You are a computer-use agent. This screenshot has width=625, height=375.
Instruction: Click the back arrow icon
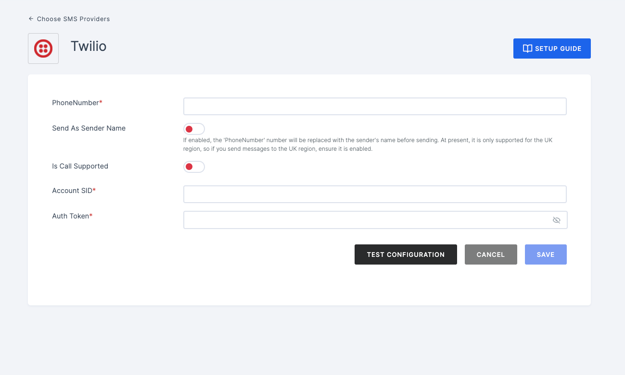tap(31, 19)
